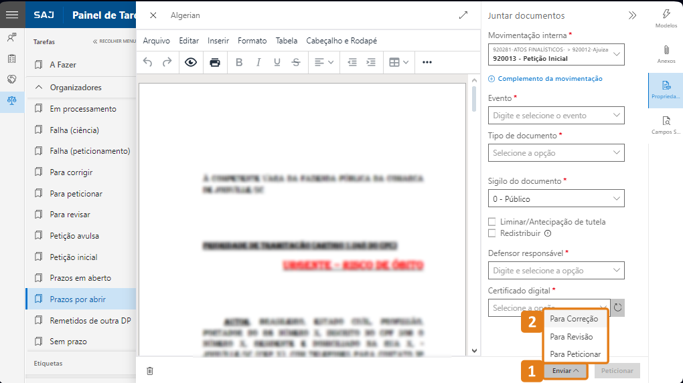
Task: Click the undo arrow in editor toolbar
Action: (148, 62)
